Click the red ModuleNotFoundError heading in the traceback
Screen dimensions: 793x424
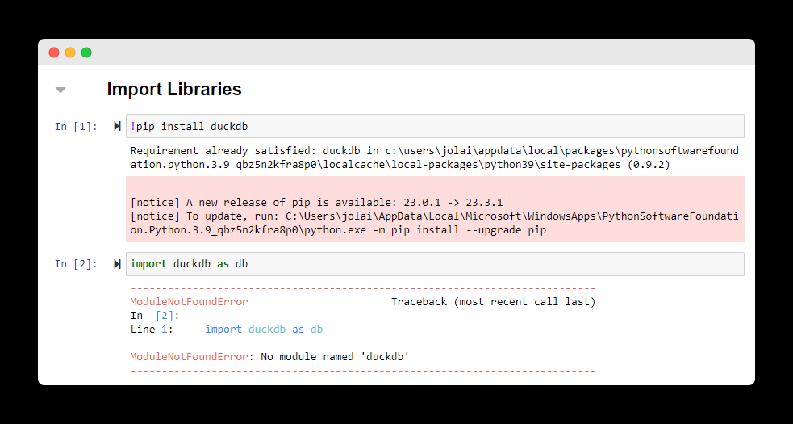pos(189,302)
